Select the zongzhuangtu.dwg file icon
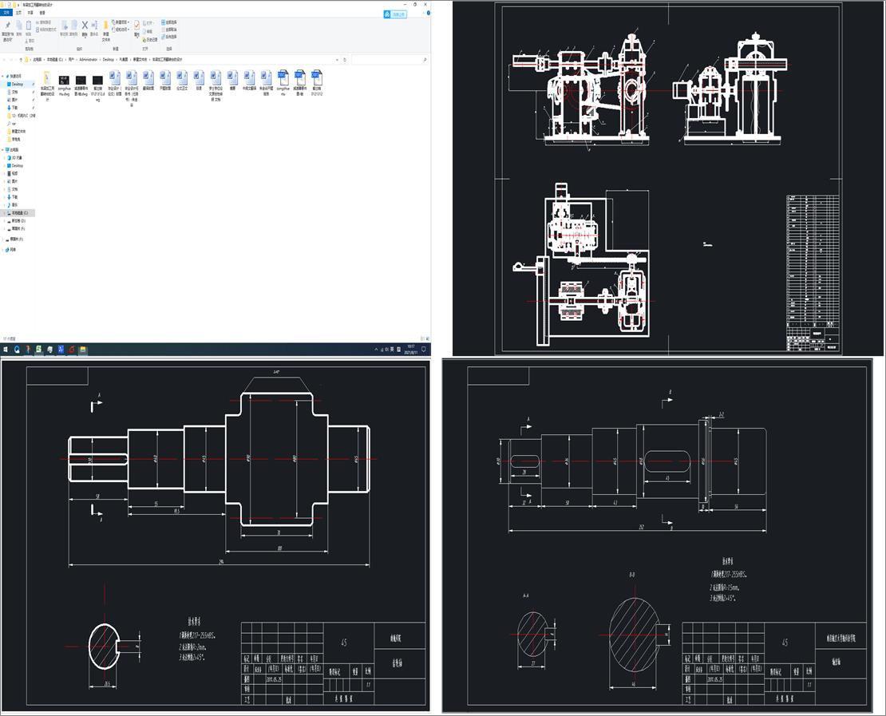The height and width of the screenshot is (716, 886). [64, 78]
